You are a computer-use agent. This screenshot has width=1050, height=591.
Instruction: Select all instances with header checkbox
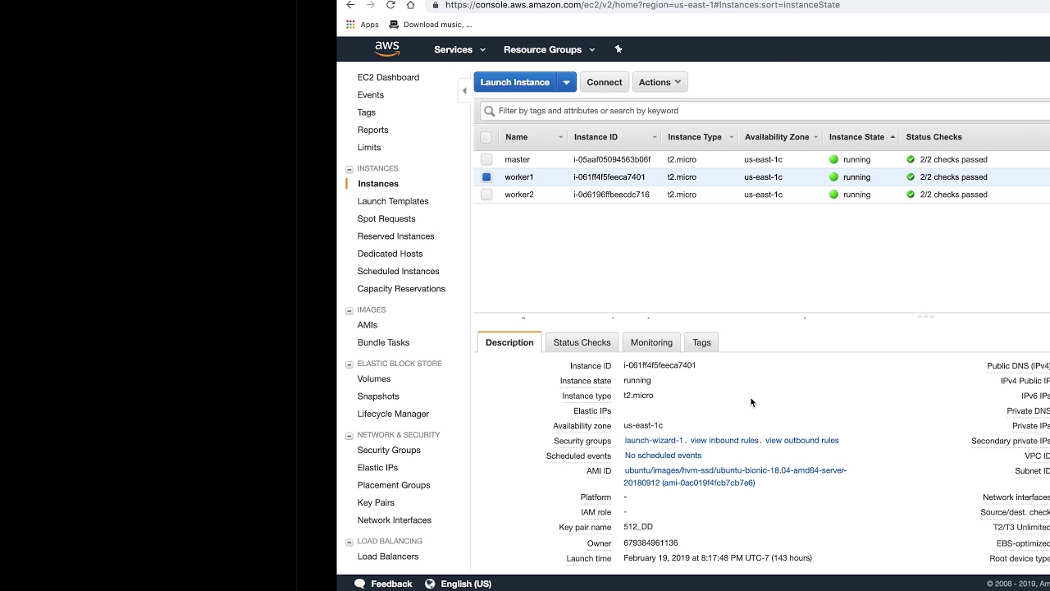pyautogui.click(x=486, y=137)
